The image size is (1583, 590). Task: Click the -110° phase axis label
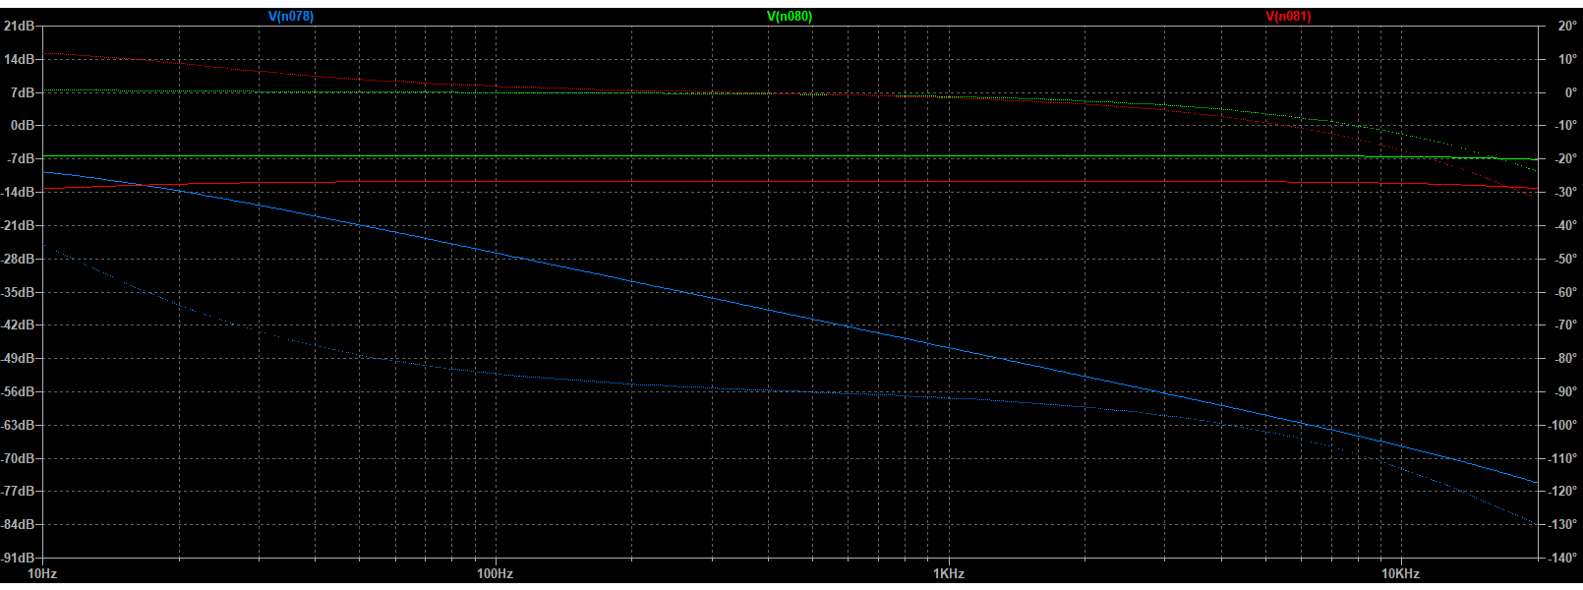[1562, 459]
